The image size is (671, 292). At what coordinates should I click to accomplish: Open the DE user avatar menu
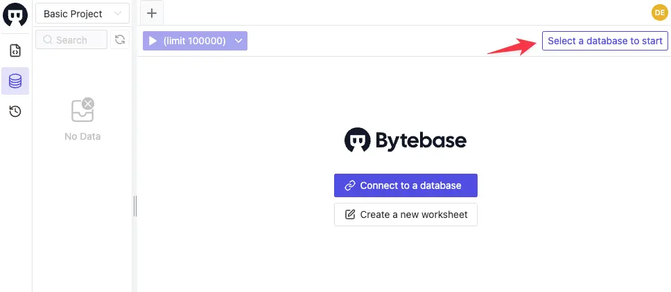tap(659, 13)
